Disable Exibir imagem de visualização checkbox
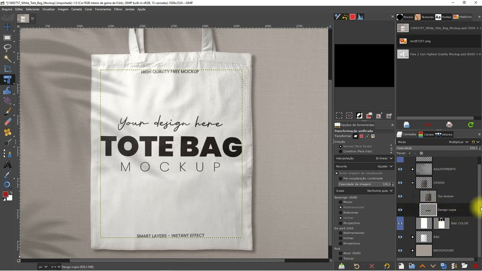Viewport: 482px width, 271px height. pyautogui.click(x=337, y=173)
